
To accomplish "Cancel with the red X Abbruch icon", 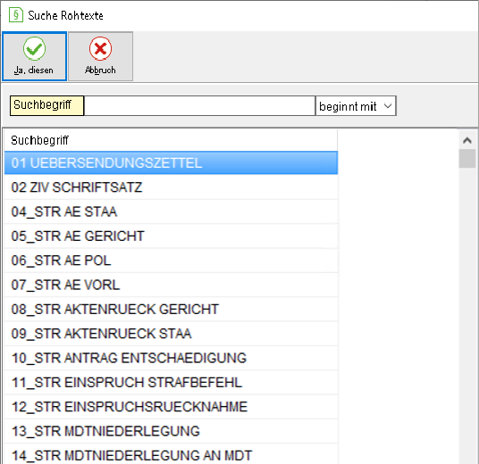I will tap(100, 56).
